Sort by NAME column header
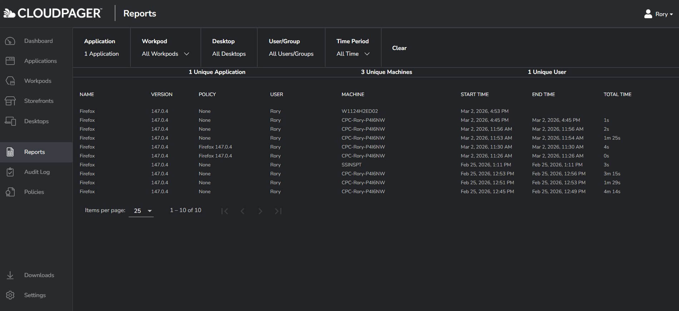 87,94
